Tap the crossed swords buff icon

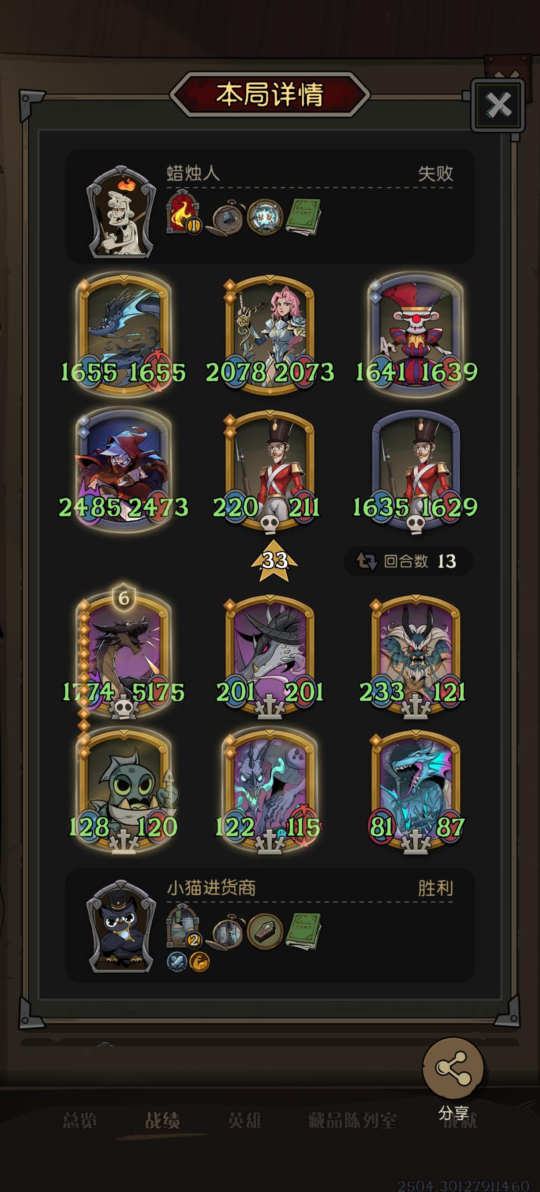(176, 962)
